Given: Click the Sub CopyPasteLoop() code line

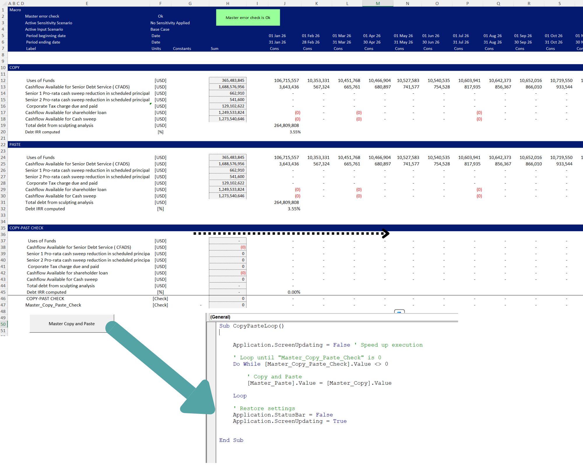Looking at the screenshot, I should [251, 326].
